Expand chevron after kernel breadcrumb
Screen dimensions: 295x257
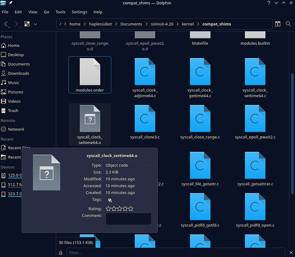pos(198,24)
